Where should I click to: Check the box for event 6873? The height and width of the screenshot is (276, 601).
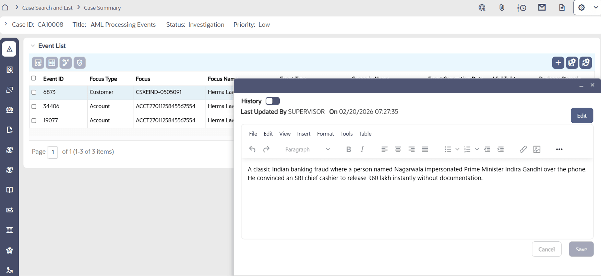pyautogui.click(x=34, y=92)
